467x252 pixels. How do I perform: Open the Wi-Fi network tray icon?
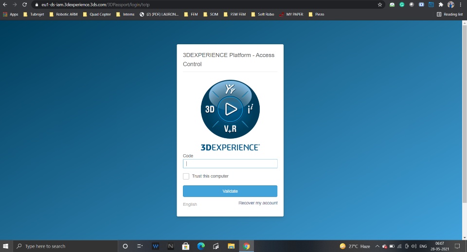(399, 246)
